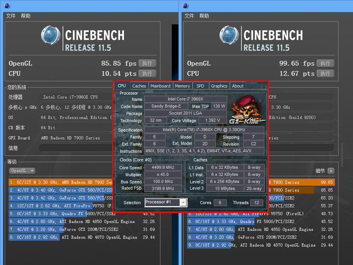Click the Revision C2 value

pyautogui.click(x=253, y=144)
